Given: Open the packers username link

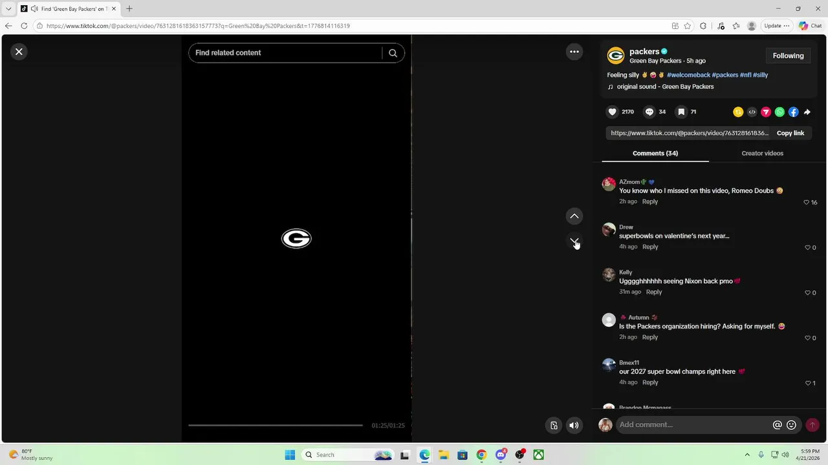Looking at the screenshot, I should pyautogui.click(x=644, y=51).
